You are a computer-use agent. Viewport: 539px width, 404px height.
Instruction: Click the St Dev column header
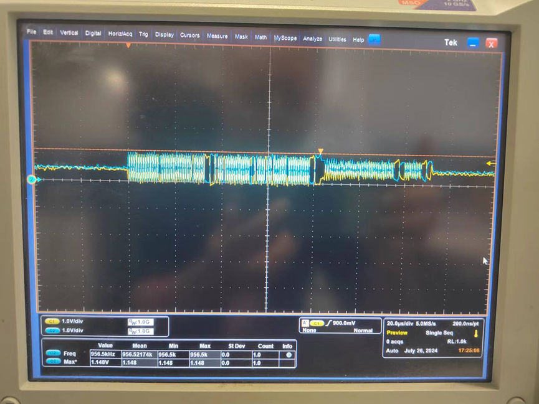(x=237, y=346)
